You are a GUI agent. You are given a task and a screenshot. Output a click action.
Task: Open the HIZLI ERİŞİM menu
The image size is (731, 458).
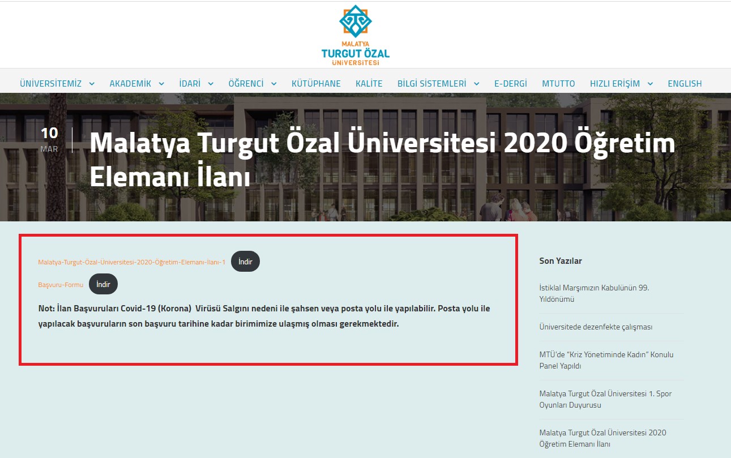tap(615, 83)
